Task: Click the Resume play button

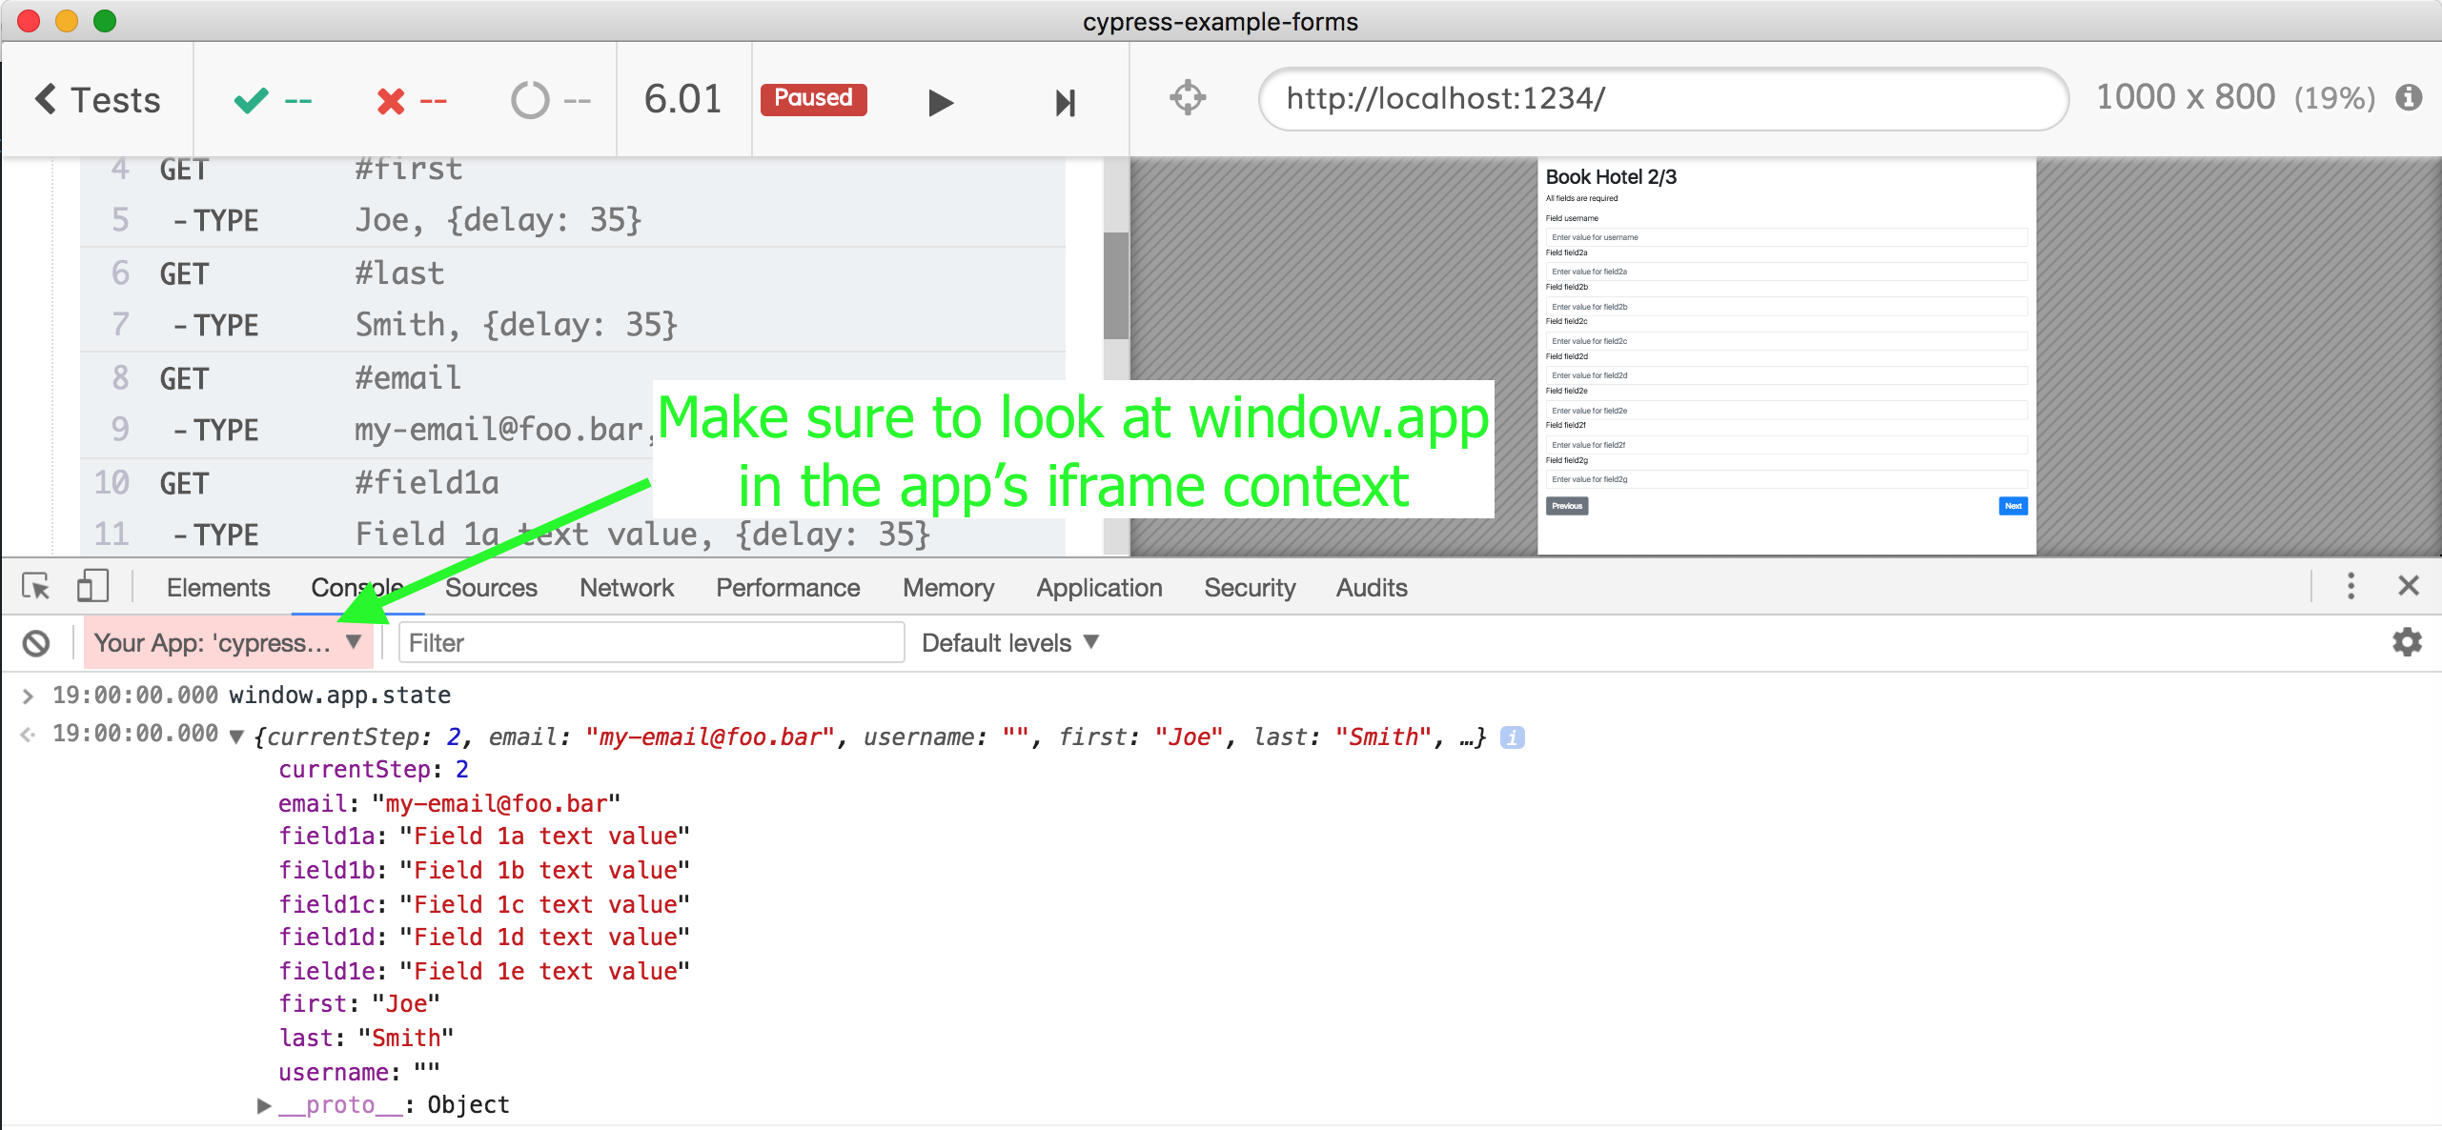Action: (x=940, y=101)
